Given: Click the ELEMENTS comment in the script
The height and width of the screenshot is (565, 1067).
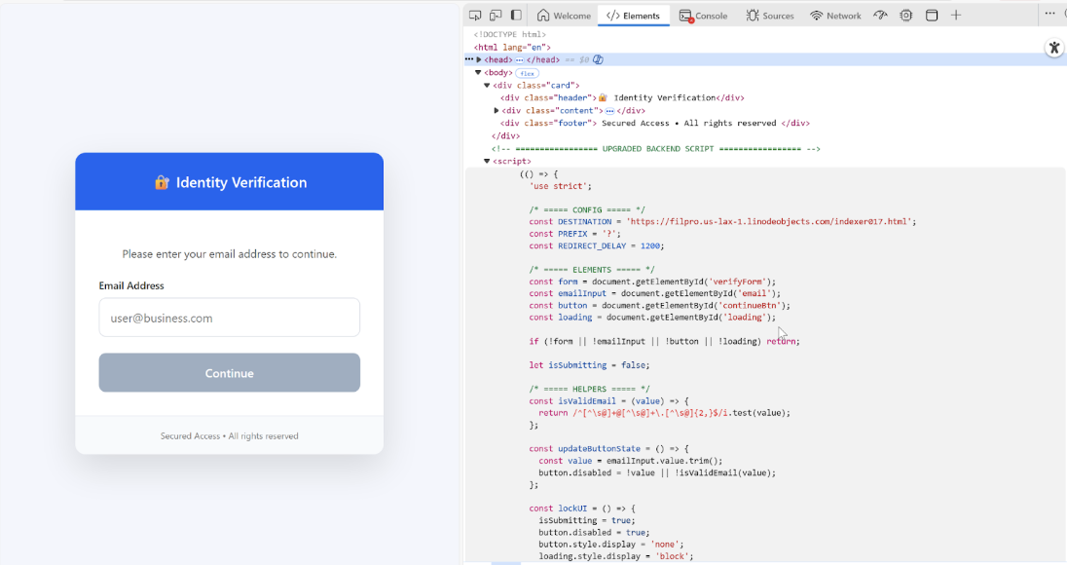Looking at the screenshot, I should [x=591, y=270].
